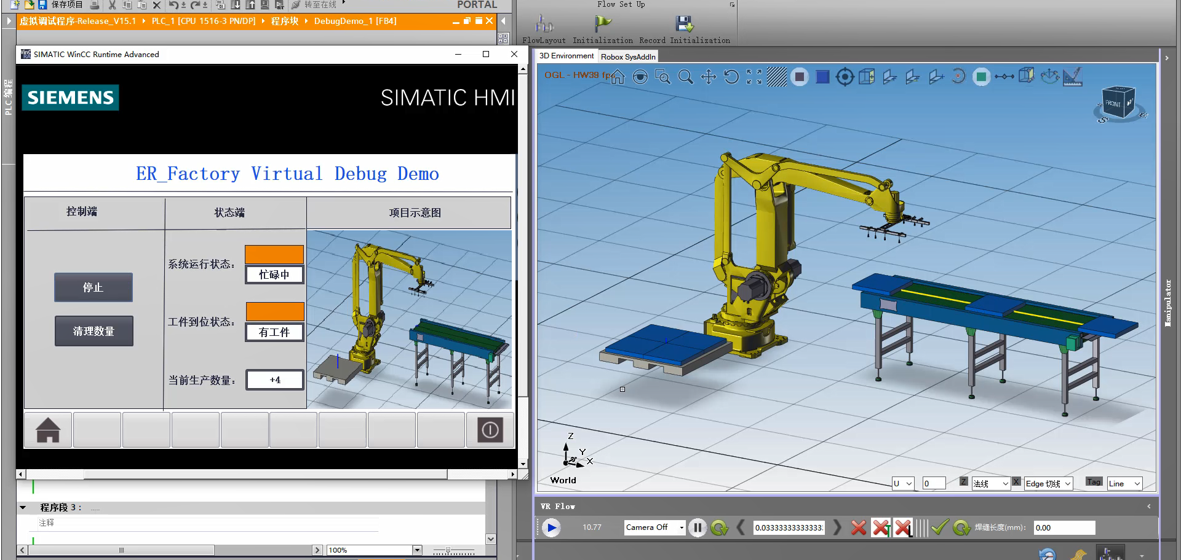Click the Initialization flag icon
Viewport: 1181px width, 560px height.
coord(603,25)
